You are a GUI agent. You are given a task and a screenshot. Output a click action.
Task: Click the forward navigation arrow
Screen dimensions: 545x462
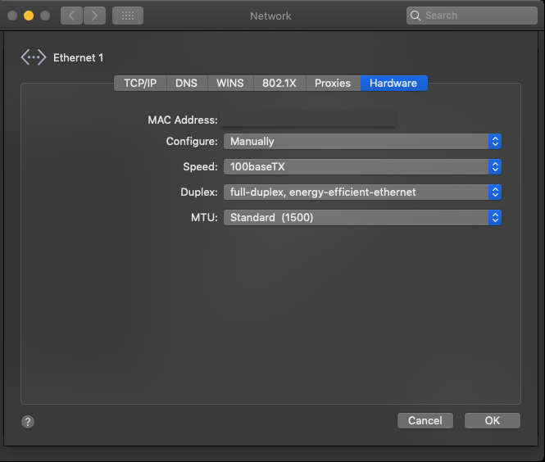click(x=94, y=16)
